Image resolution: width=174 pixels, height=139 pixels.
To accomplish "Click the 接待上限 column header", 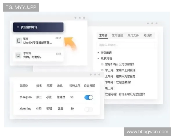I will click(75, 86).
